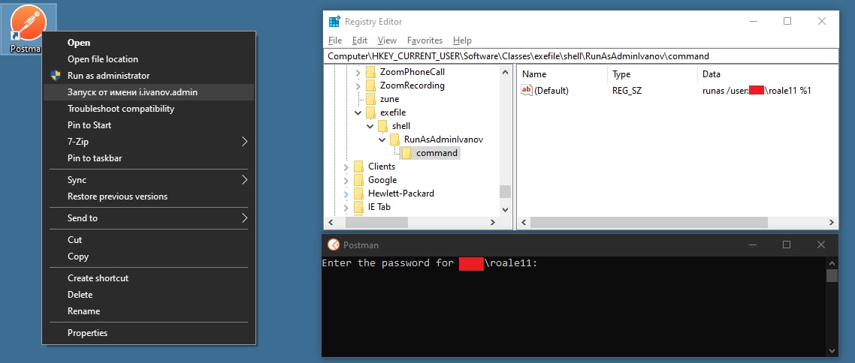The width and height of the screenshot is (855, 363).
Task: Minimize the Postman console window
Action: [751, 245]
